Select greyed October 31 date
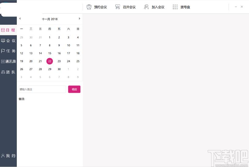This screenshot has height=167, width=249. [40, 37]
